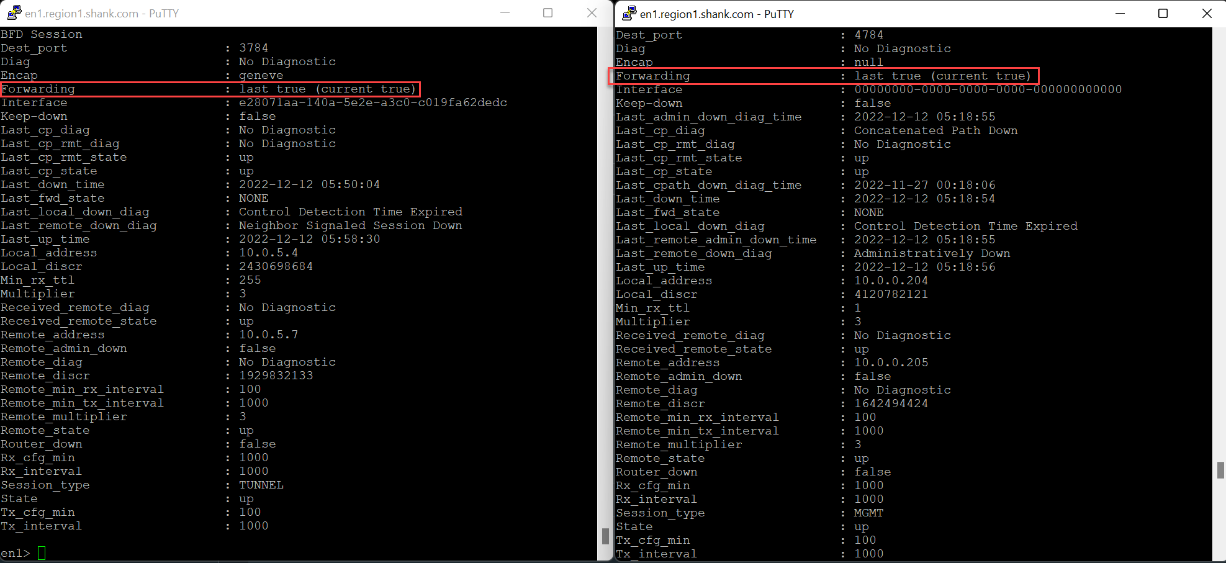Click PuTTY icon in left window title bar

click(14, 12)
